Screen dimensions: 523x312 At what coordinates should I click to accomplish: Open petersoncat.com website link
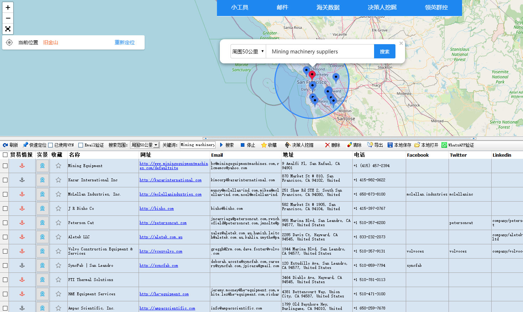[x=163, y=223]
